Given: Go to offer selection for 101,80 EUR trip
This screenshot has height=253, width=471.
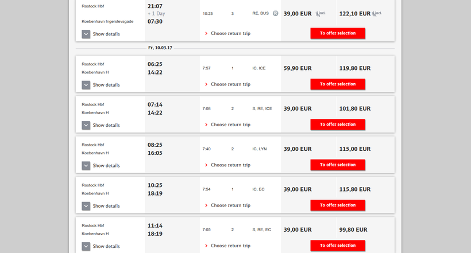Looking at the screenshot, I should (x=338, y=124).
